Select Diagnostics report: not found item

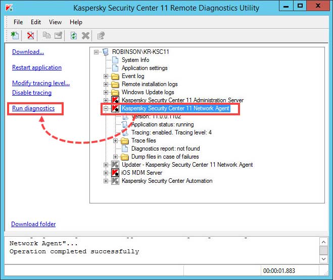coord(165,149)
